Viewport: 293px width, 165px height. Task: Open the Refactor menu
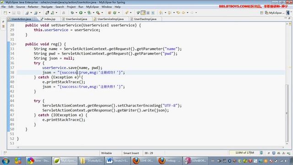pos(33,7)
